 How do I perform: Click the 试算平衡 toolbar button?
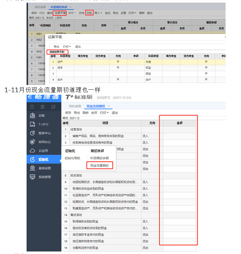(x=60, y=13)
